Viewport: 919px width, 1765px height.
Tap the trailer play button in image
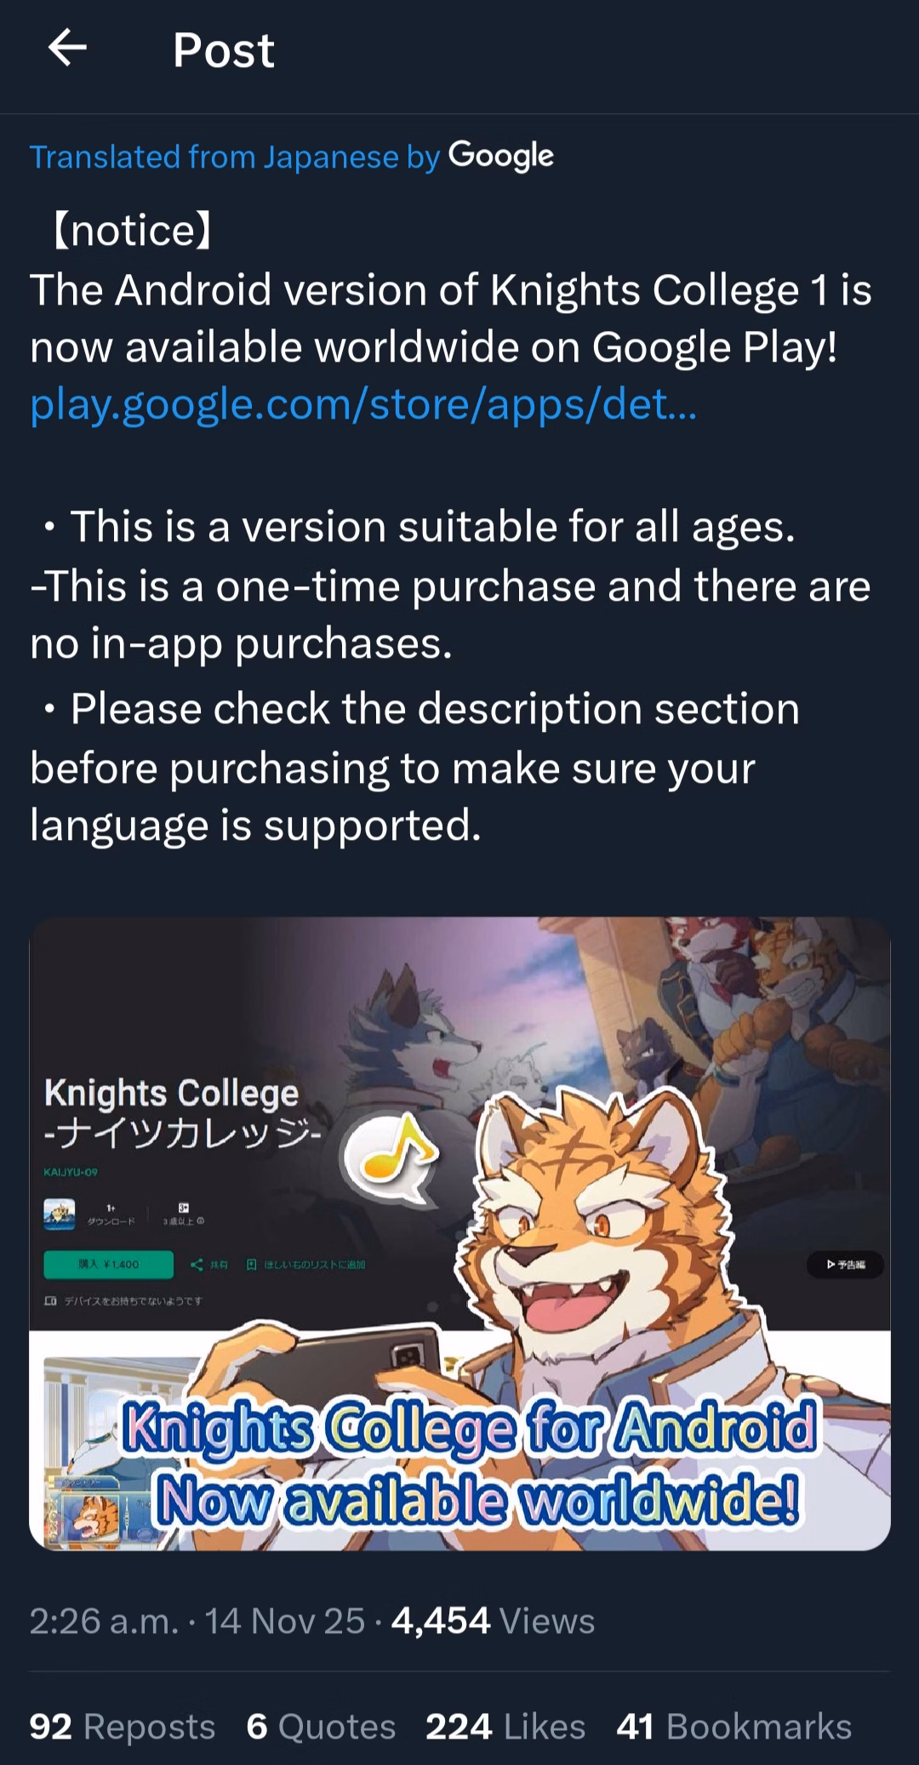point(844,1265)
